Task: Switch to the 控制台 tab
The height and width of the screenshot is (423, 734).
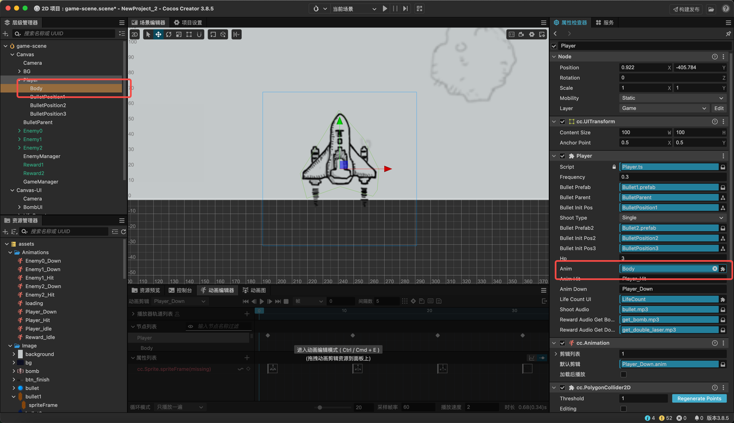Action: tap(180, 291)
